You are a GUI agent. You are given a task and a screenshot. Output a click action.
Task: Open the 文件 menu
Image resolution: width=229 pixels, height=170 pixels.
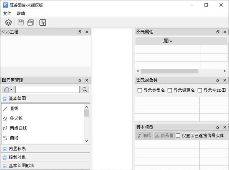pyautogui.click(x=7, y=14)
